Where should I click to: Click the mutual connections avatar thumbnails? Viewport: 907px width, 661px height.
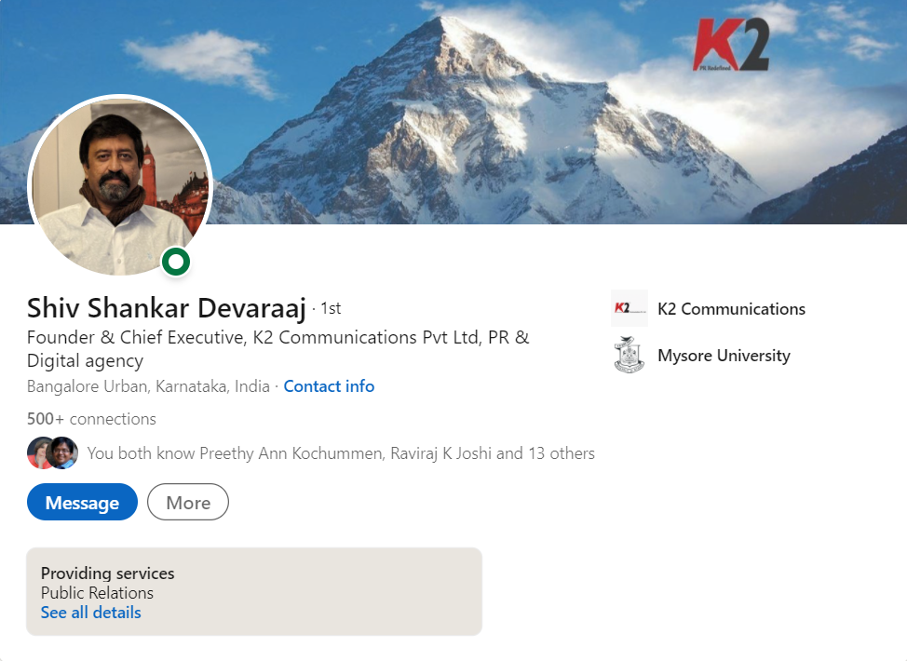point(52,453)
